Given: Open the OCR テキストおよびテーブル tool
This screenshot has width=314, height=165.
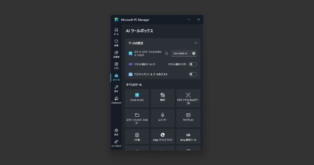Looking at the screenshot, I should pyautogui.click(x=188, y=98).
